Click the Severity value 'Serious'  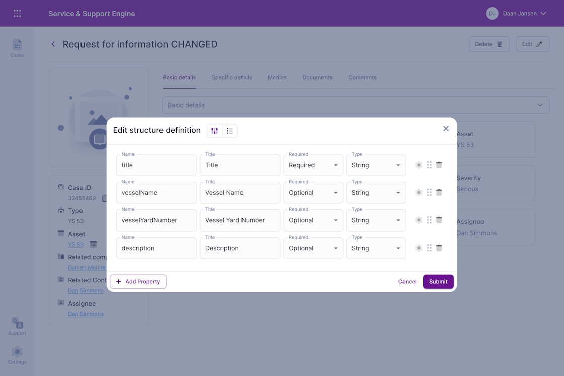point(467,189)
